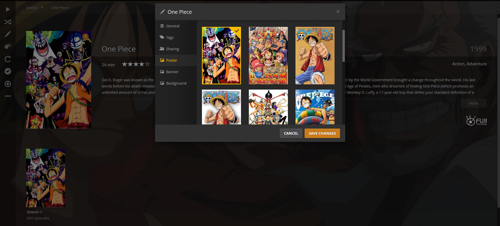Select the 2008 Calendar poster
Screen dimensions: 500x226
pos(268,56)
